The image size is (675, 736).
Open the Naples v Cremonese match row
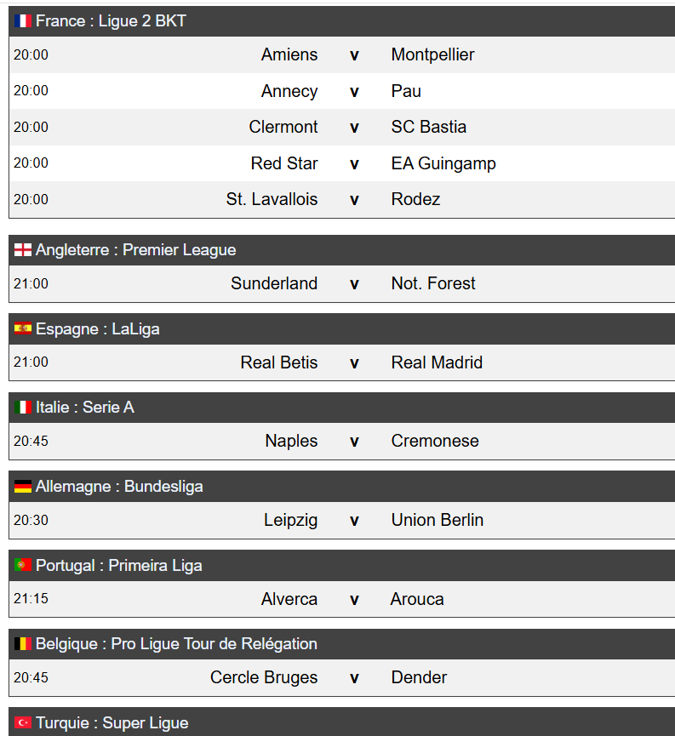click(x=354, y=442)
